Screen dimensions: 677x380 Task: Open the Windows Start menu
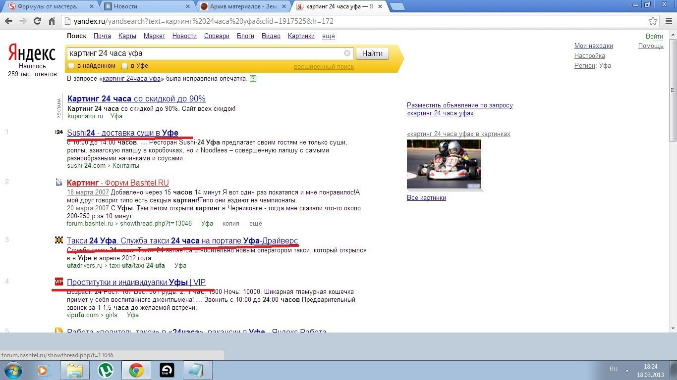pyautogui.click(x=12, y=370)
